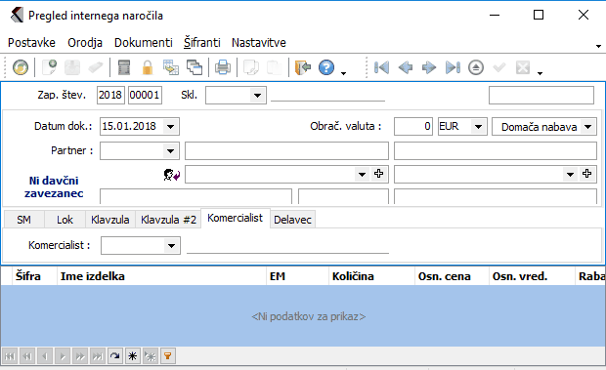
Task: Open the Dokumenti menu
Action: click(144, 42)
